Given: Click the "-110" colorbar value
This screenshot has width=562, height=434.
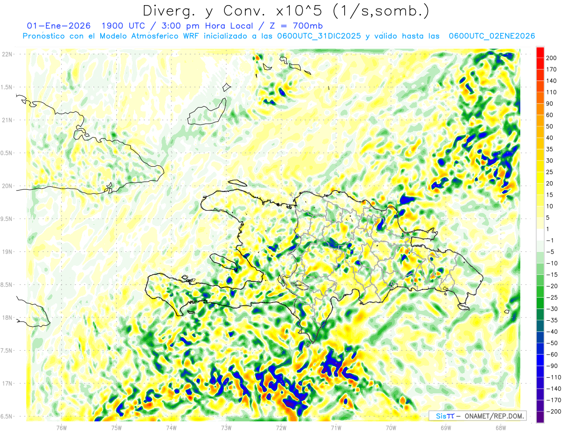Looking at the screenshot, I should (553, 377).
